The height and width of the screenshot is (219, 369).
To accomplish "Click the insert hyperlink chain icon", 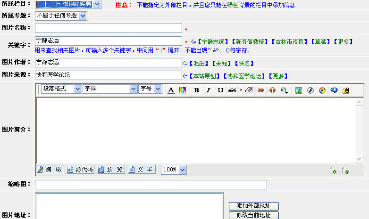I will (260, 90).
